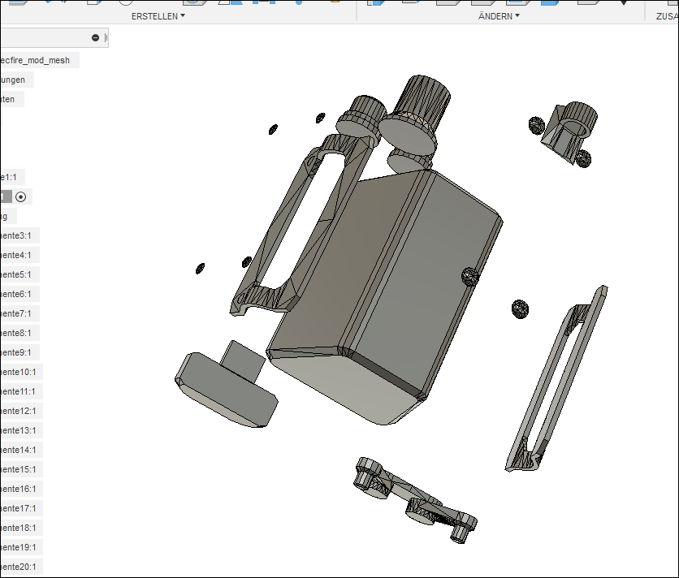Activate the component using its radio button marker
Image resolution: width=679 pixels, height=578 pixels.
tap(20, 196)
